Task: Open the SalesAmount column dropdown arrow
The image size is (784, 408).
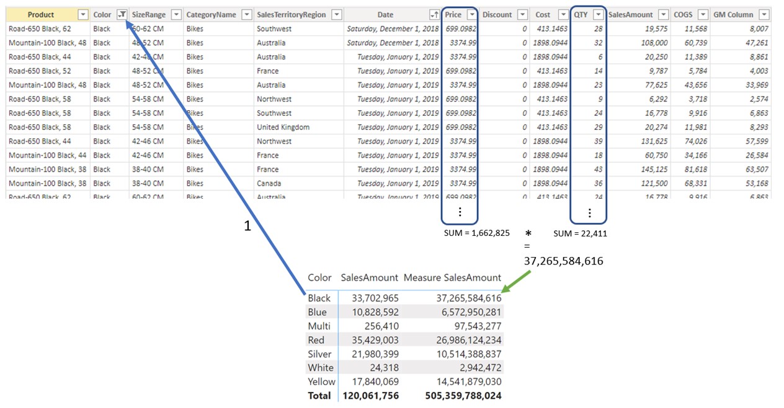Action: [x=664, y=15]
